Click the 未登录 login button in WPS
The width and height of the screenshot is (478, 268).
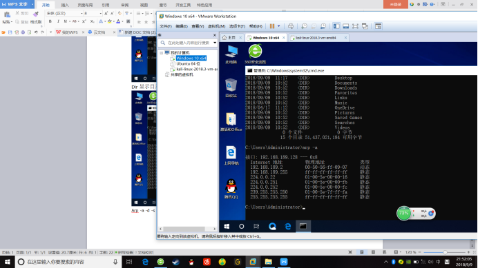(395, 4)
